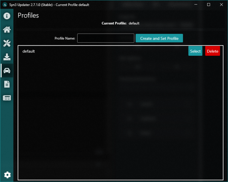Close the Syn3 Updater window
The image size is (228, 182).
click(x=221, y=5)
